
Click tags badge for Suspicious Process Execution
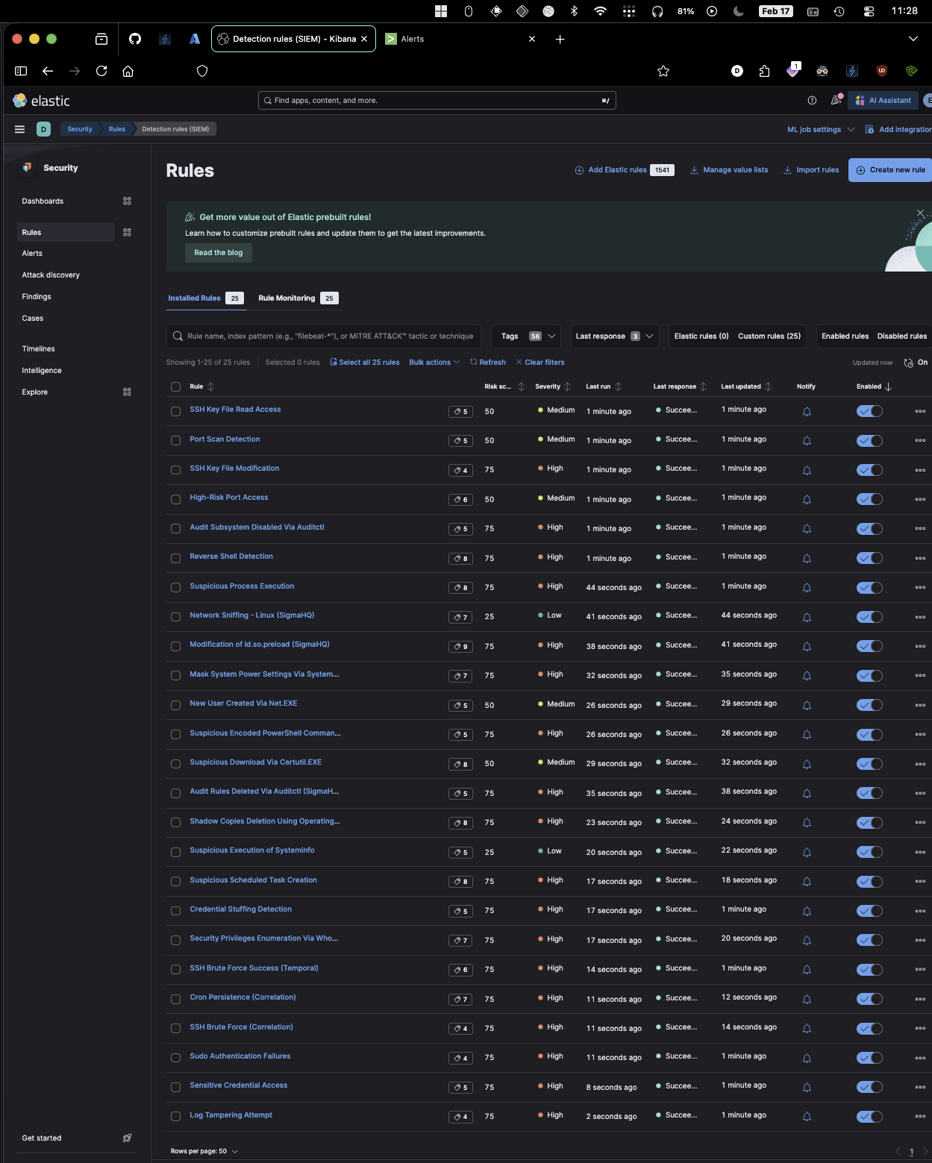(x=460, y=588)
